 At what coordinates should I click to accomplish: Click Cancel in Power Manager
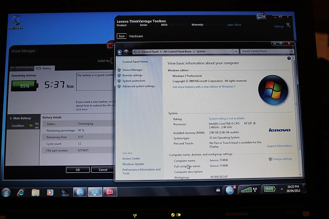tap(102, 170)
